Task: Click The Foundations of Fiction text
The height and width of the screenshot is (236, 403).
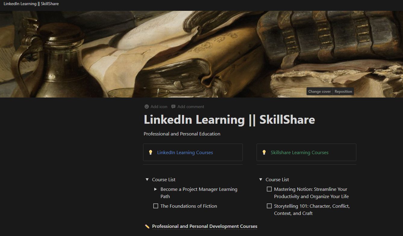Action: coord(189,206)
